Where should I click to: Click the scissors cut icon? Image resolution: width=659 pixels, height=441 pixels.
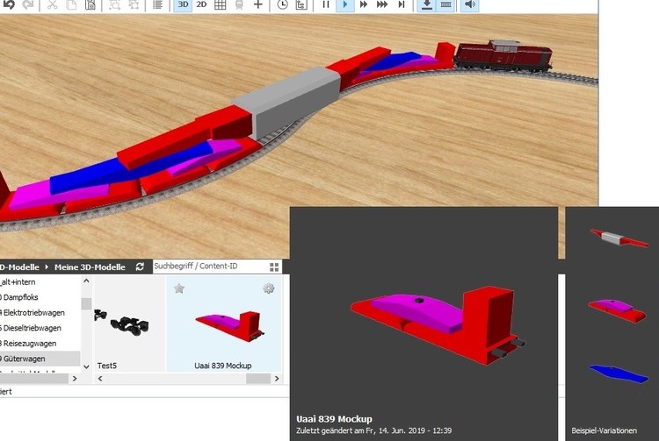pos(52,5)
